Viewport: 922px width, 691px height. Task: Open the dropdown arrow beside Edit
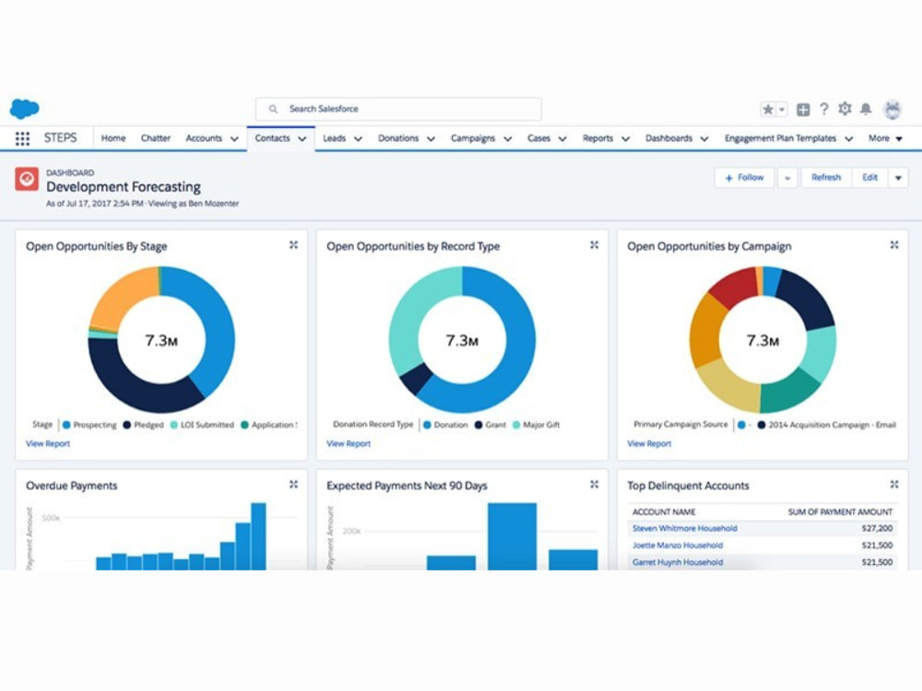coord(898,178)
